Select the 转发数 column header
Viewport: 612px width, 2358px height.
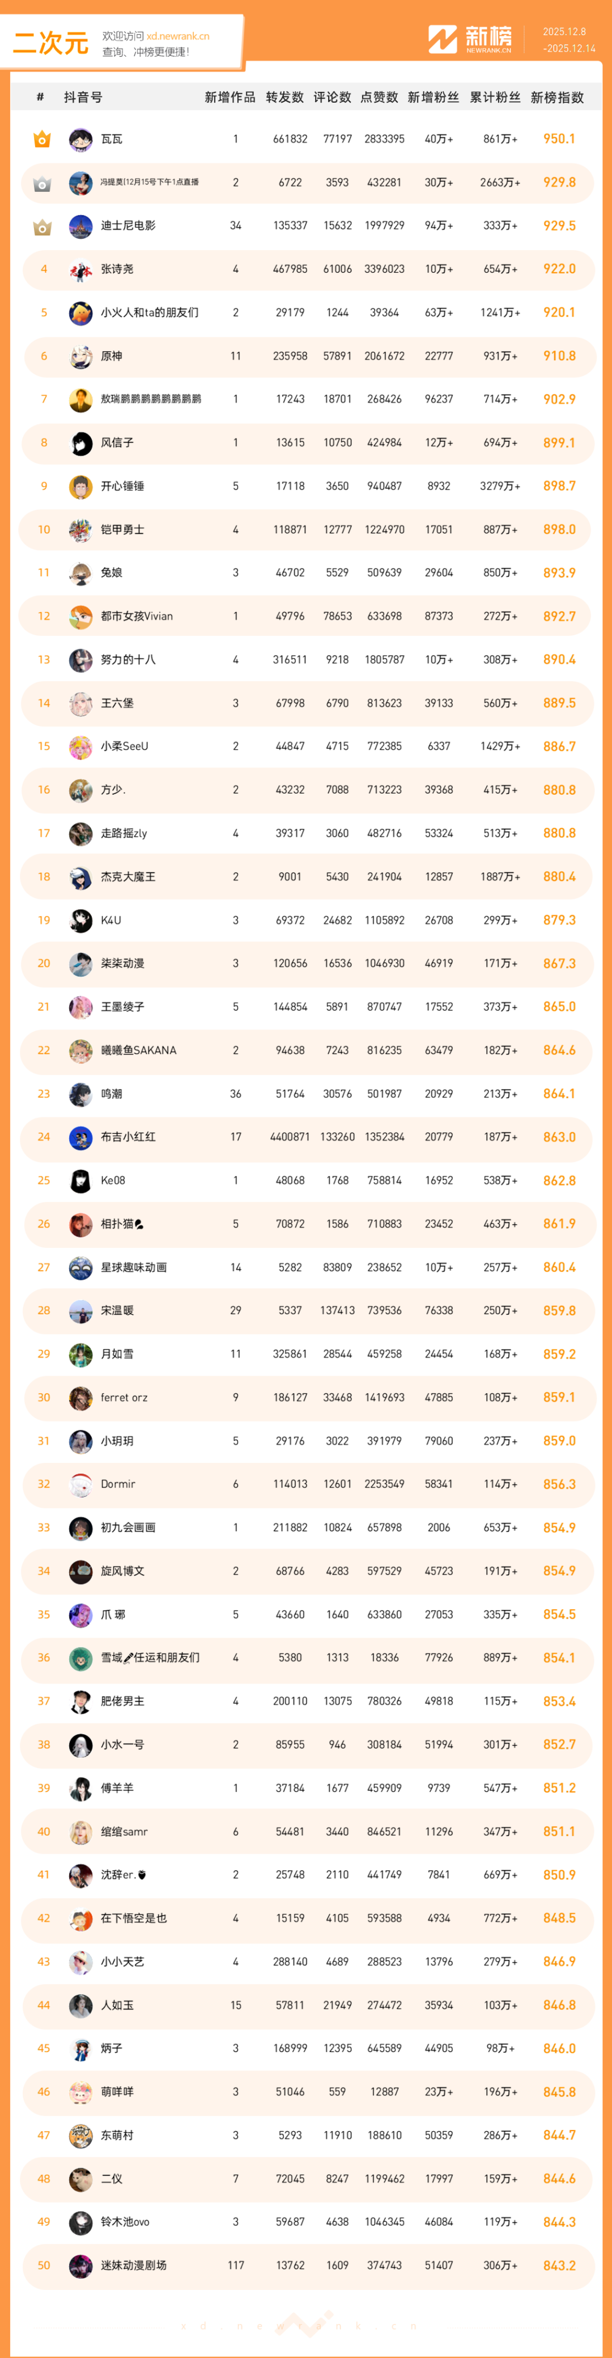click(284, 97)
